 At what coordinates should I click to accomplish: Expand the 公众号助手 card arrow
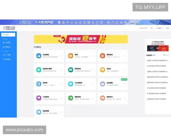coord(93,84)
